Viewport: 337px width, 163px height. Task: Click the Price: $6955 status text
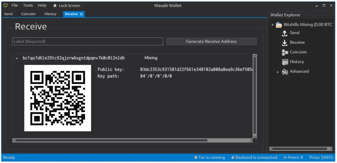[x=321, y=157]
